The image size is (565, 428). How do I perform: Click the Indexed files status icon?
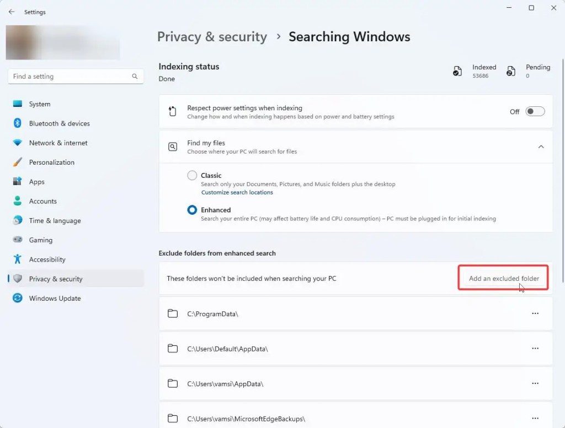(x=457, y=71)
